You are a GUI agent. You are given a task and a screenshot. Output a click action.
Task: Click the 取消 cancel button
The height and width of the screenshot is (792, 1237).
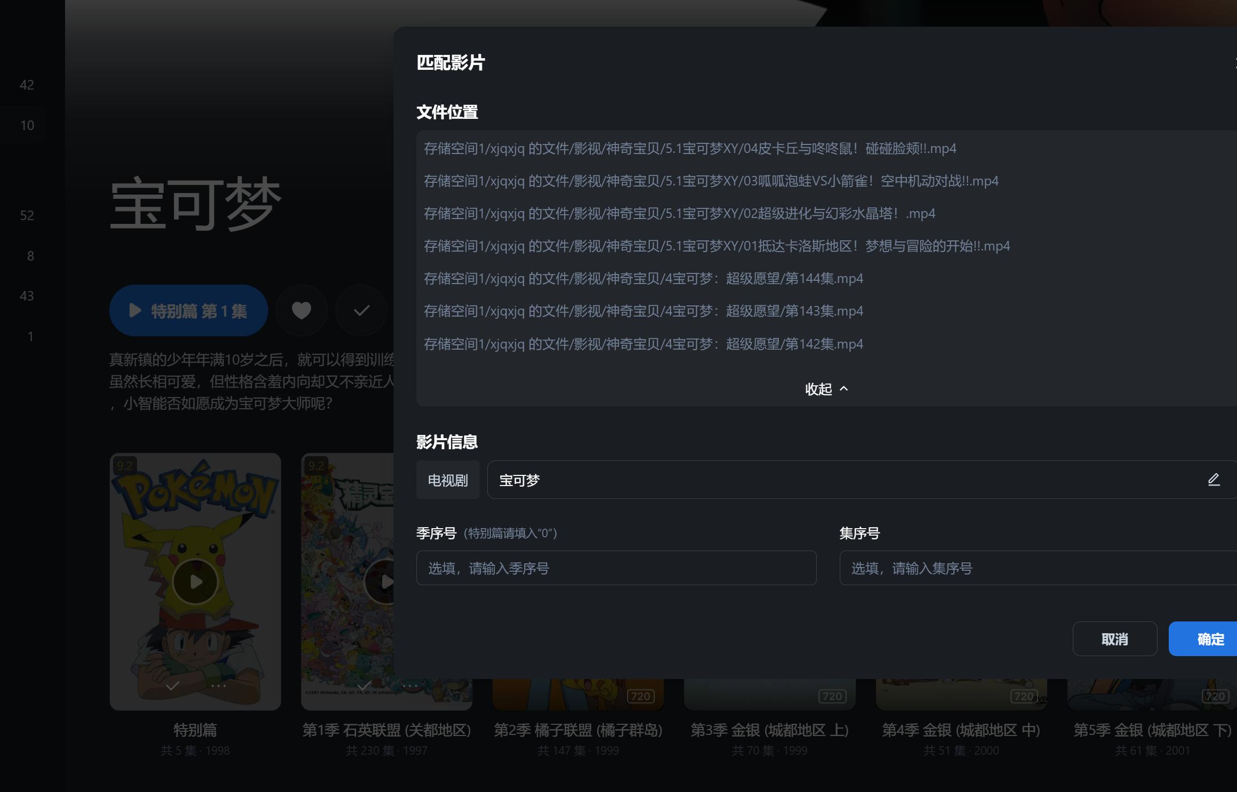[1115, 639]
